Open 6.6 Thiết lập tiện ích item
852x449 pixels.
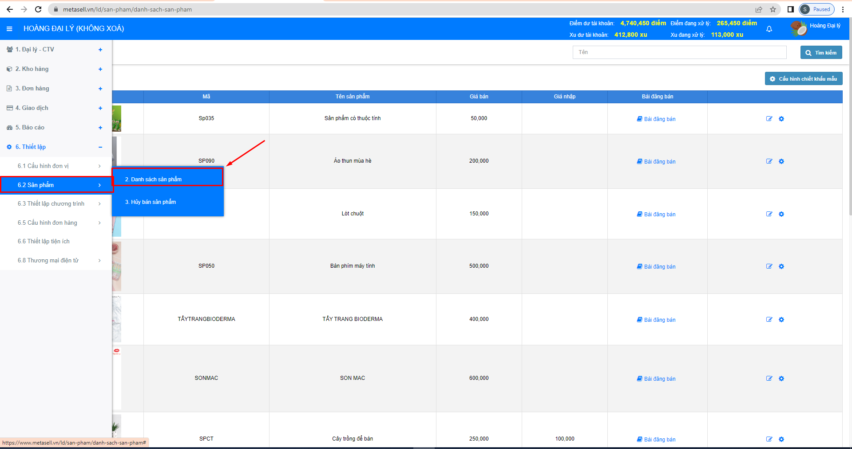(x=44, y=242)
